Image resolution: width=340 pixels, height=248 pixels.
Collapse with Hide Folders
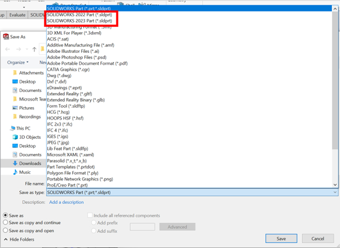(x=19, y=239)
